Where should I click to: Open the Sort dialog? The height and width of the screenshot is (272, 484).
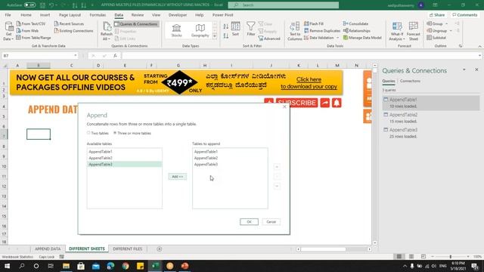coord(235,29)
